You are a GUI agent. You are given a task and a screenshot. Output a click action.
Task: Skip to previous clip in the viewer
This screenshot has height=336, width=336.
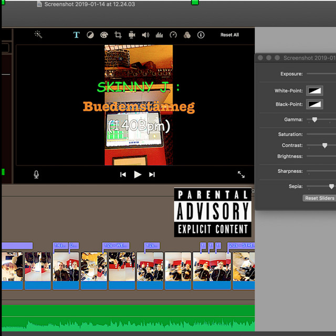tap(123, 175)
